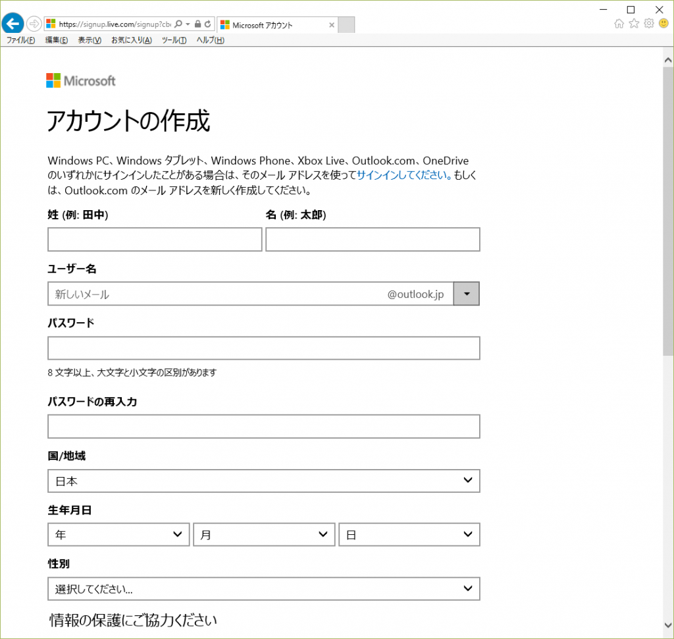Image resolution: width=674 pixels, height=639 pixels.
Task: Close the browser window
Action: (x=659, y=9)
